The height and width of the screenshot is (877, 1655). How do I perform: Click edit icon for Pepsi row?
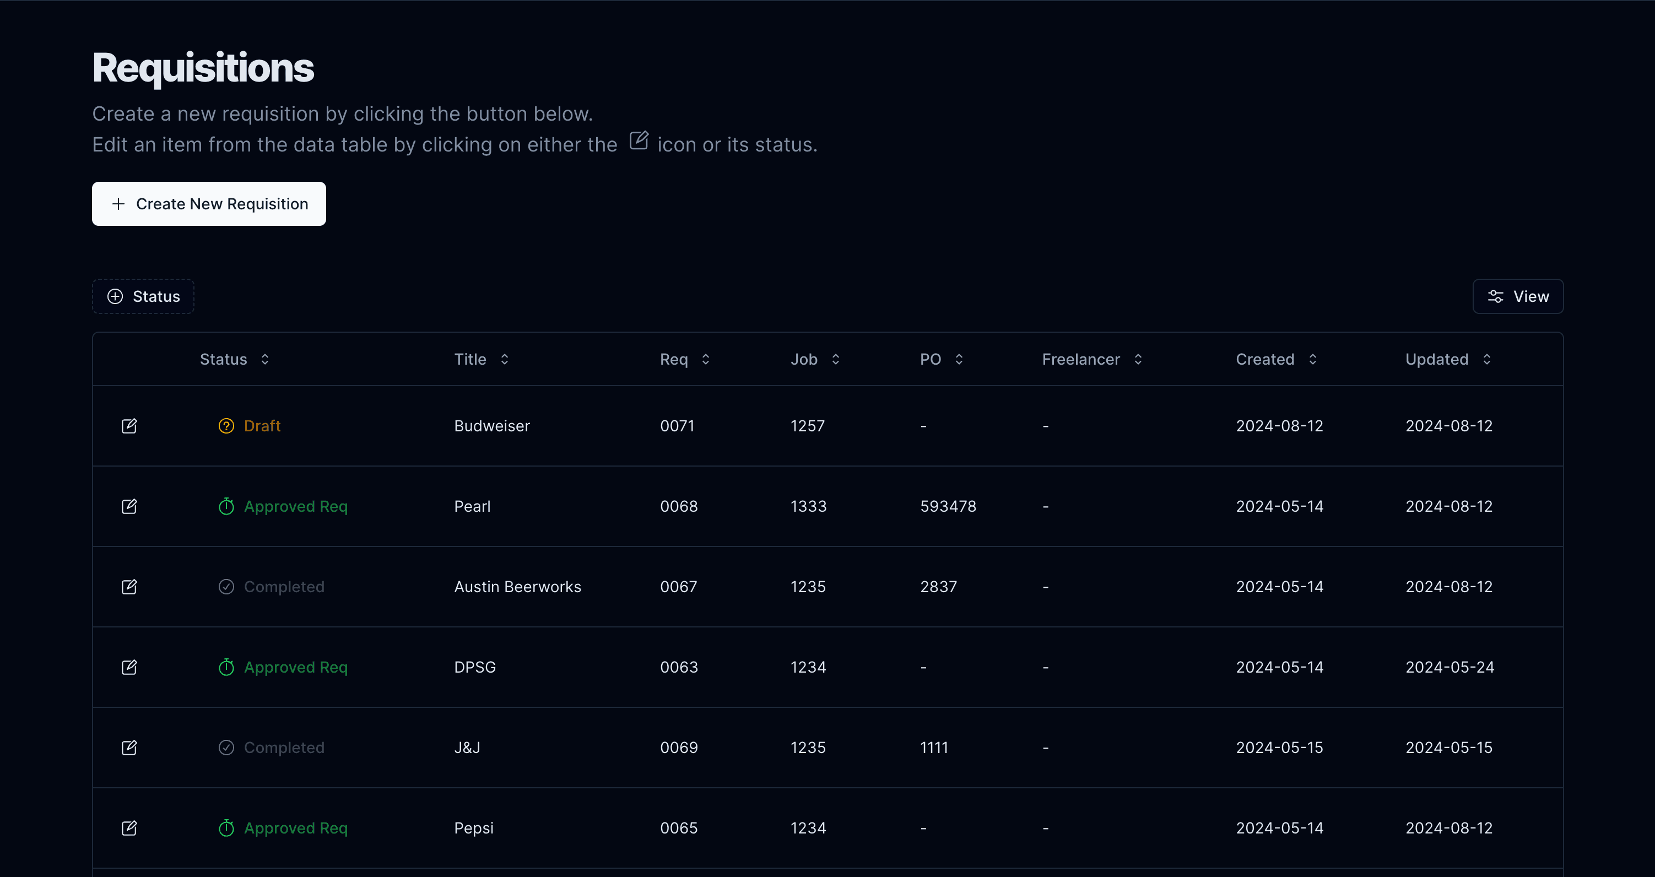point(129,827)
